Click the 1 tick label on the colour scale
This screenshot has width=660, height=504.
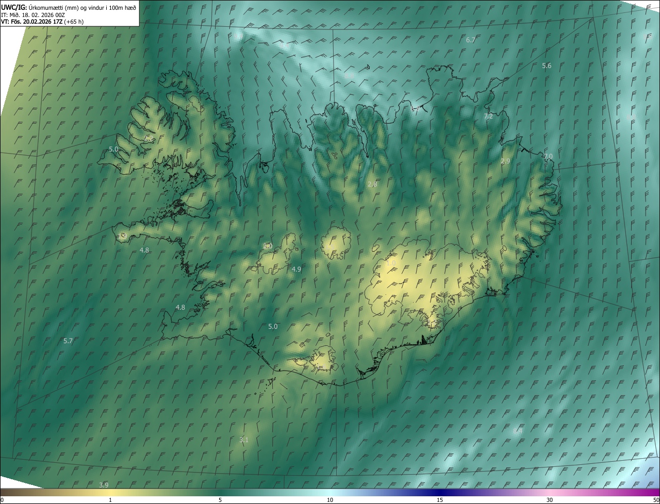110,500
